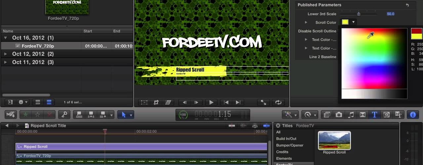Expand the Oct 12, 2012 group

point(5,54)
